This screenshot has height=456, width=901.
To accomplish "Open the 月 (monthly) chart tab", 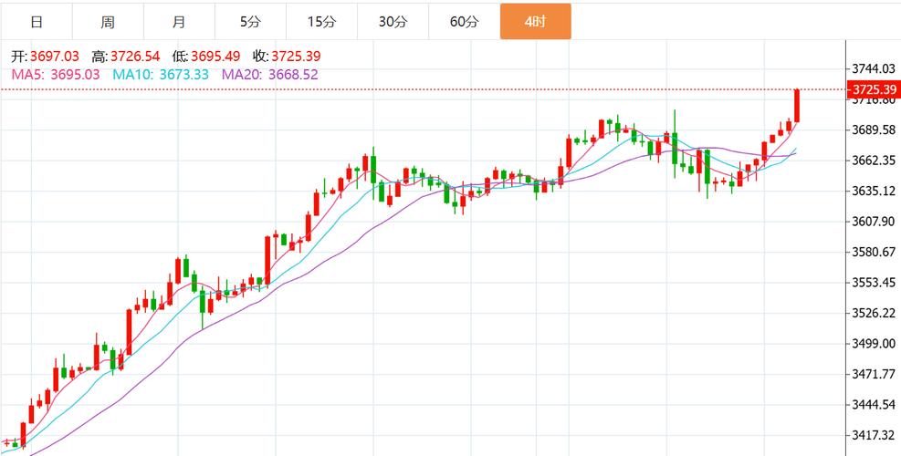I will (179, 22).
